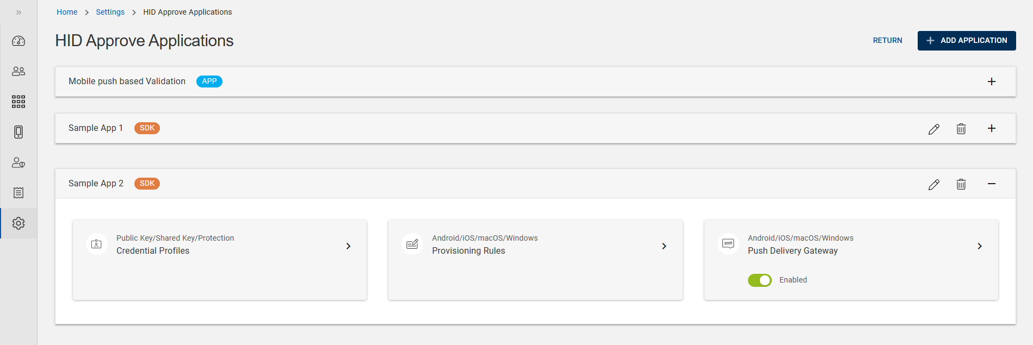Viewport: 1033px width, 345px height.
Task: Open the settings gear sidebar icon
Action: click(18, 223)
